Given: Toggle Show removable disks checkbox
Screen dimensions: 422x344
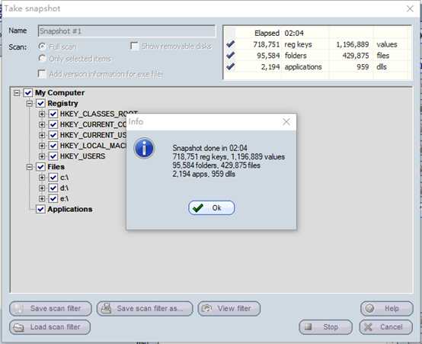Looking at the screenshot, I should click(x=134, y=46).
